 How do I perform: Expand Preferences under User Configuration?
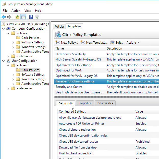pyautogui.click(x=8, y=89)
